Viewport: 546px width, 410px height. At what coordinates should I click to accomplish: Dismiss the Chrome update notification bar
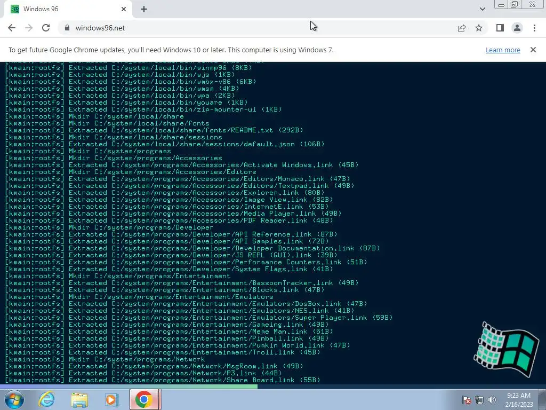(533, 50)
